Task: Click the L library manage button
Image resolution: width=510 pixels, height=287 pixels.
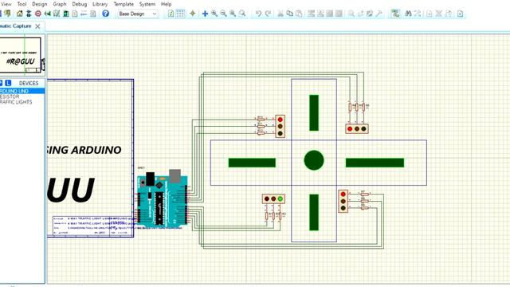Action: coord(8,83)
